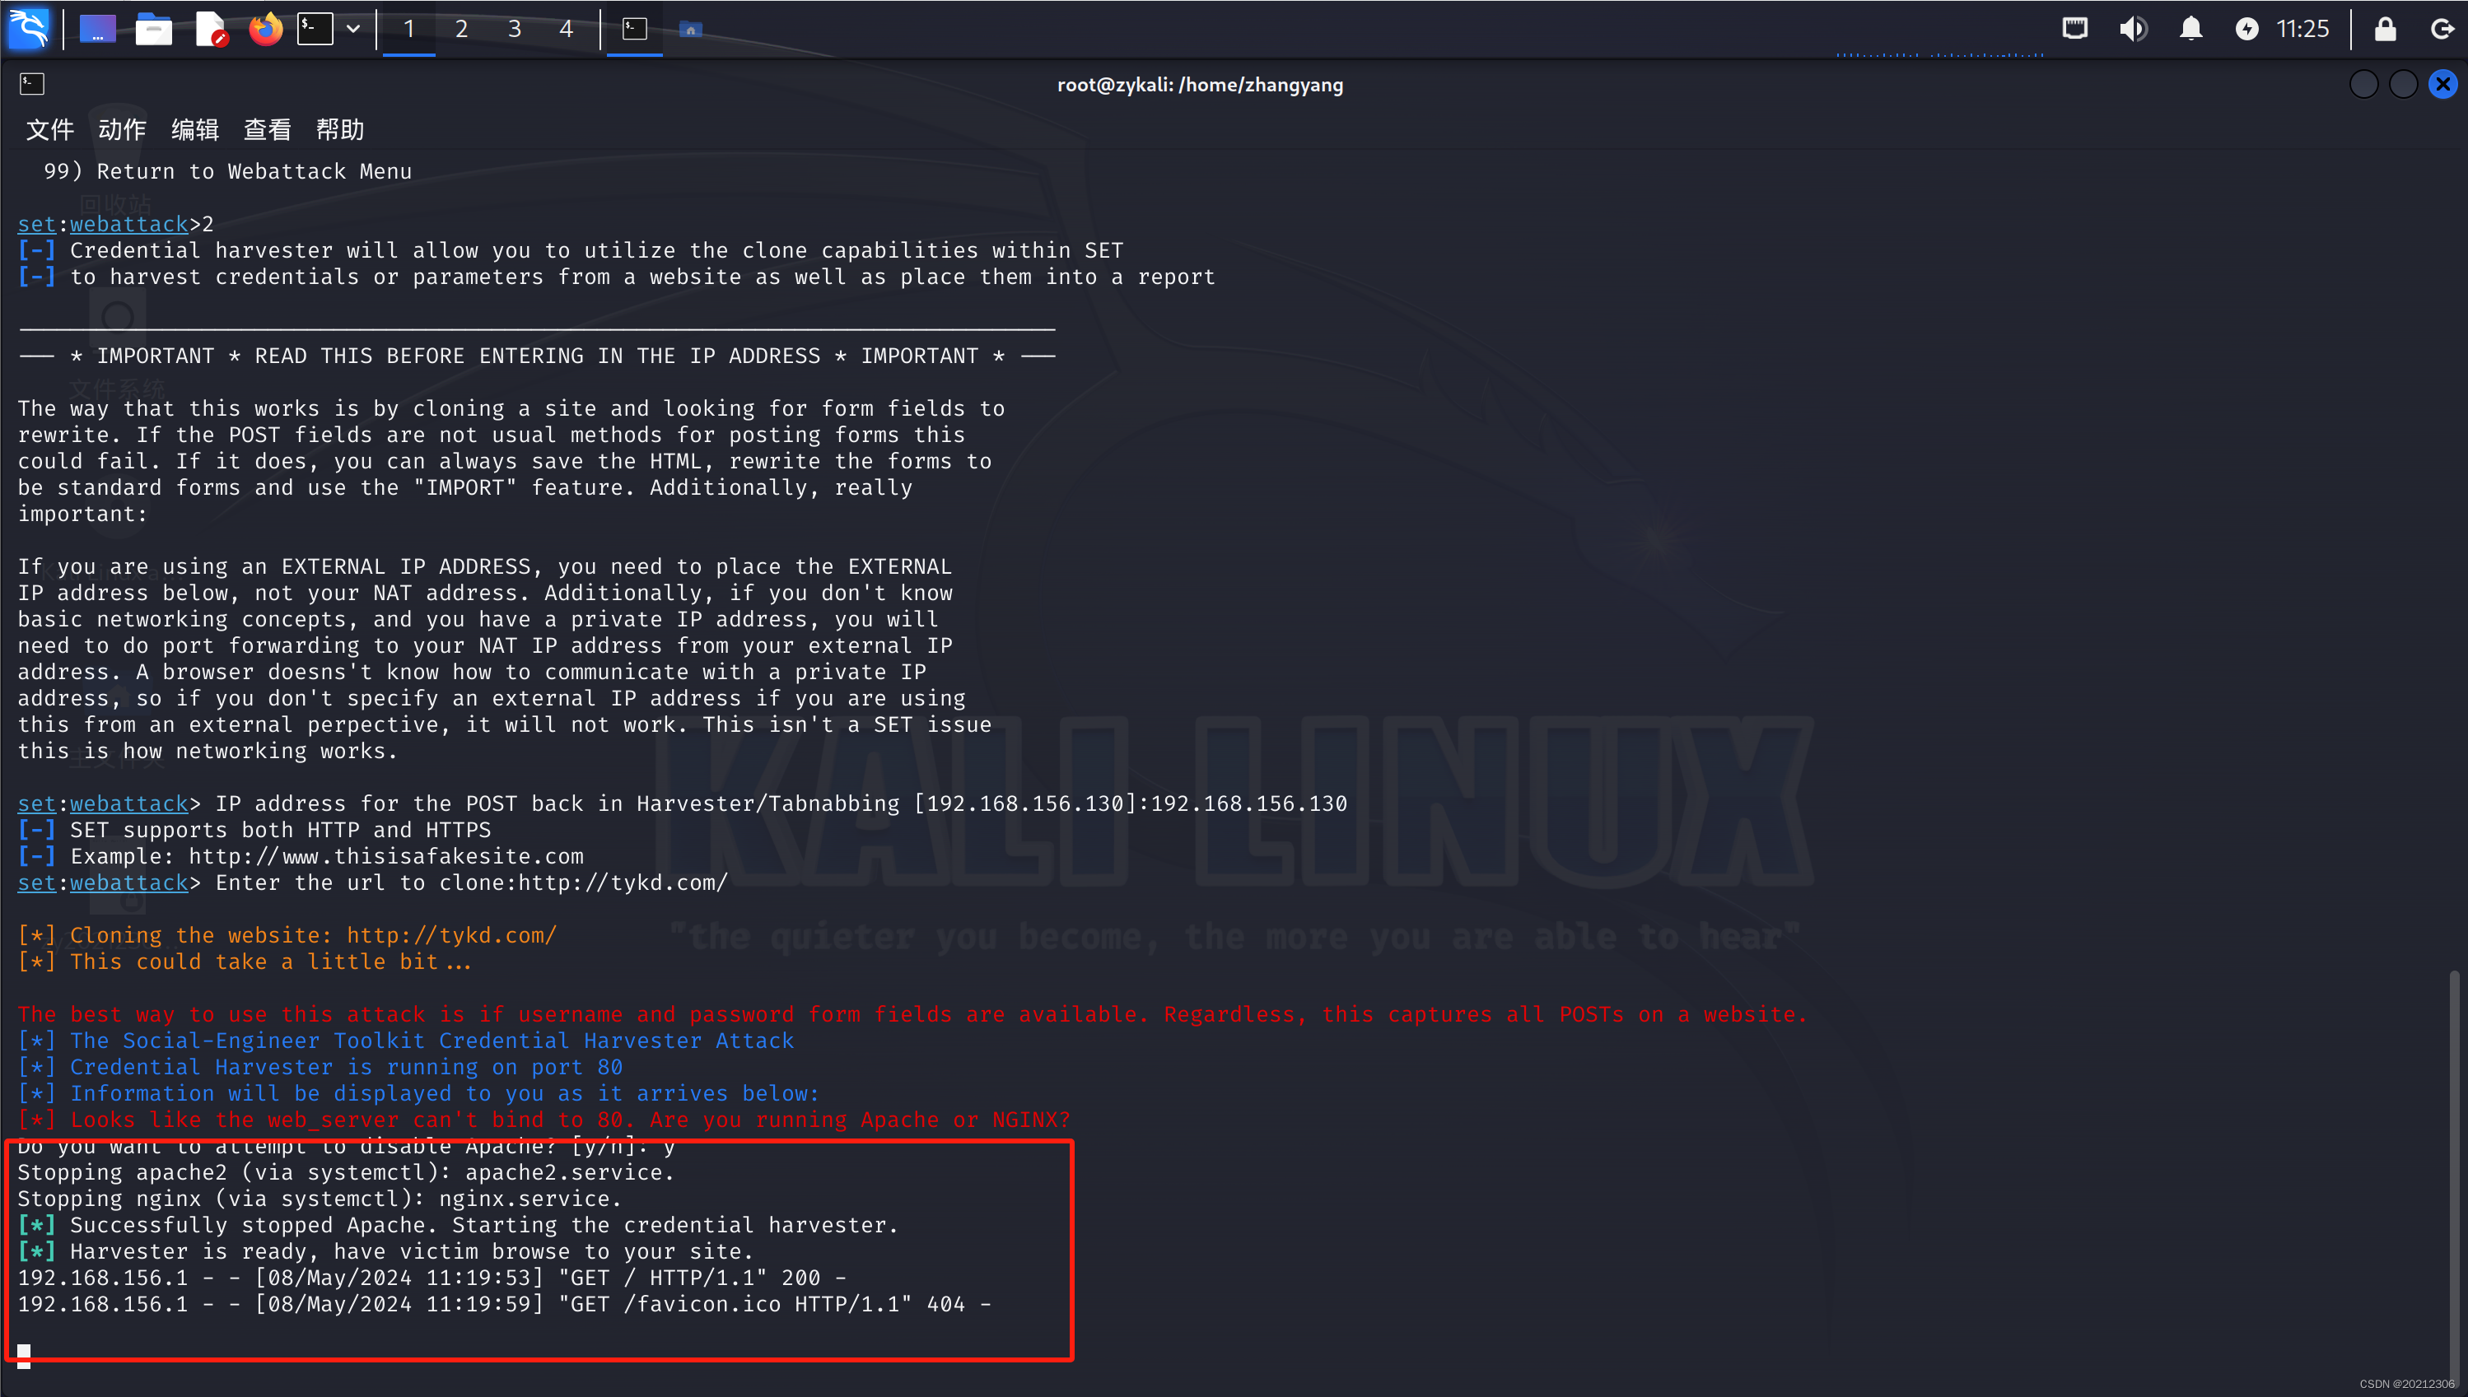Open power manager tray icon
Viewport: 2468px width, 1397px height.
click(x=2246, y=29)
